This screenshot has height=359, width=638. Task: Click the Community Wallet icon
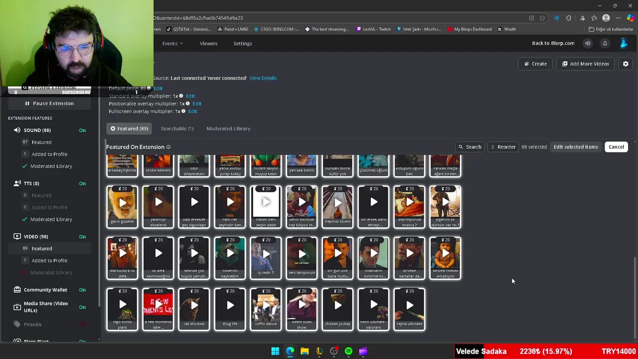tap(17, 290)
